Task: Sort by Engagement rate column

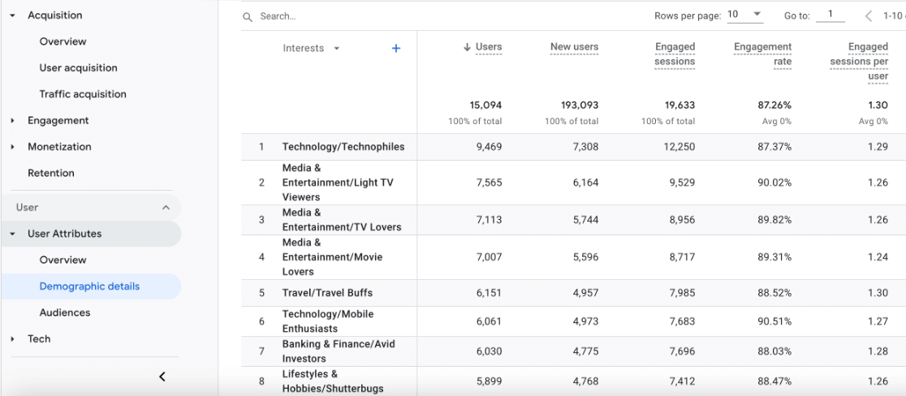Action: point(762,54)
